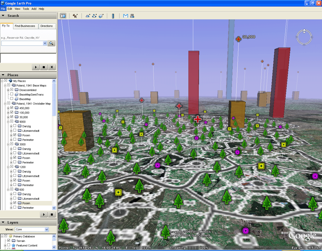
Task: Select Poland, 1941 Christaller Map folder
Action: (33, 104)
